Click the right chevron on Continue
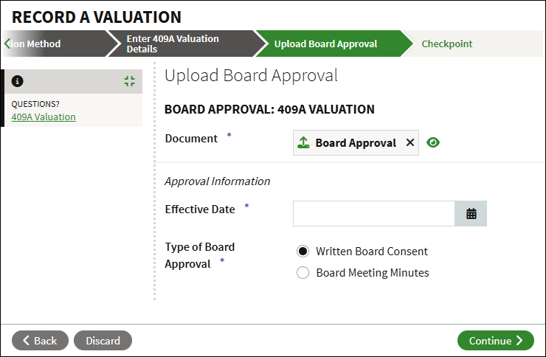 coord(519,340)
